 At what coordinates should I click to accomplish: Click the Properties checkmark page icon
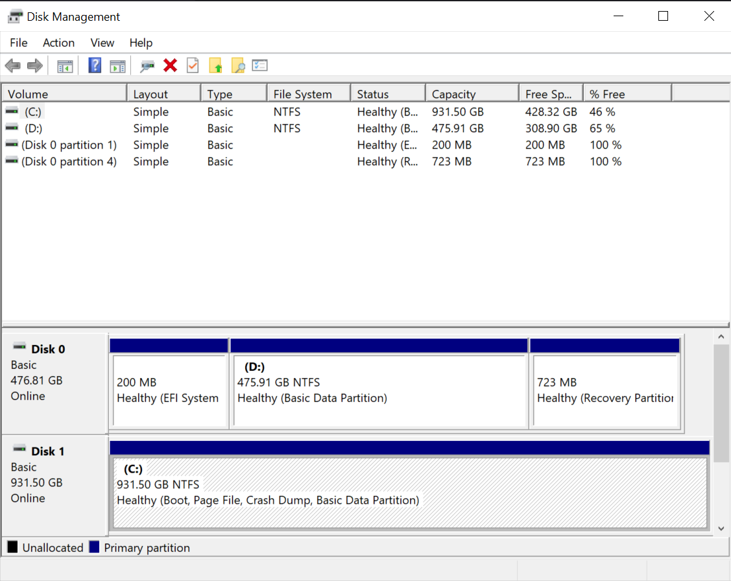[193, 65]
